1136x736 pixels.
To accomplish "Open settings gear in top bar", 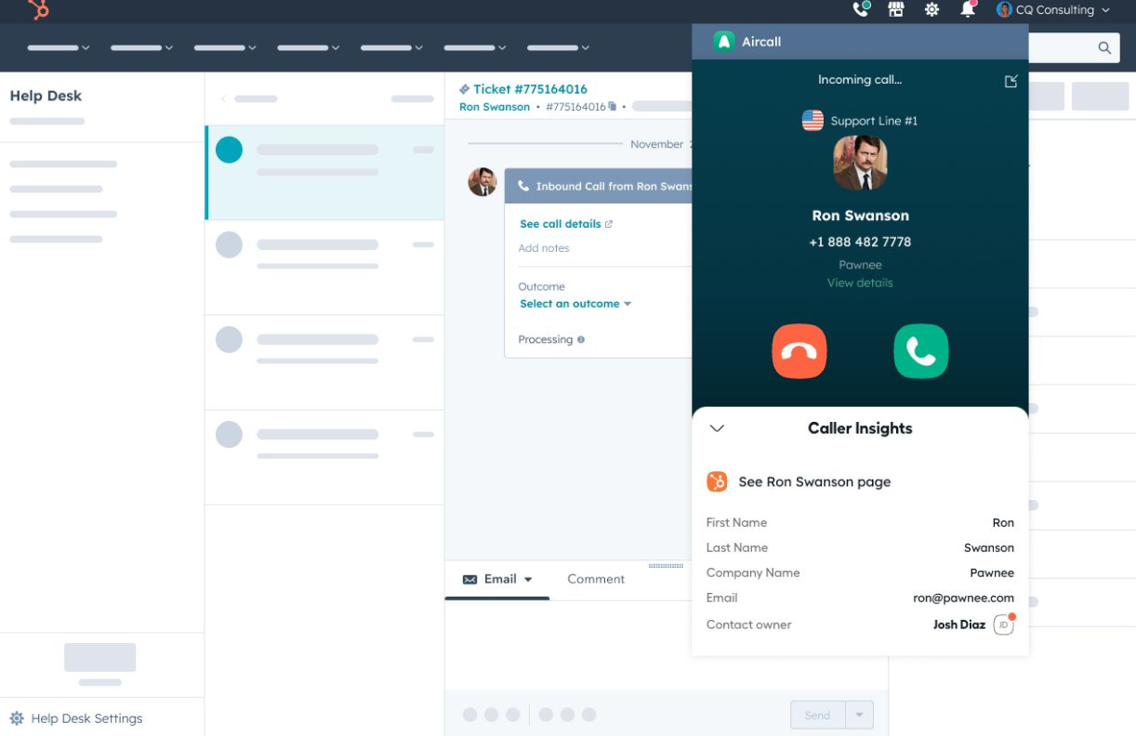I will click(931, 9).
